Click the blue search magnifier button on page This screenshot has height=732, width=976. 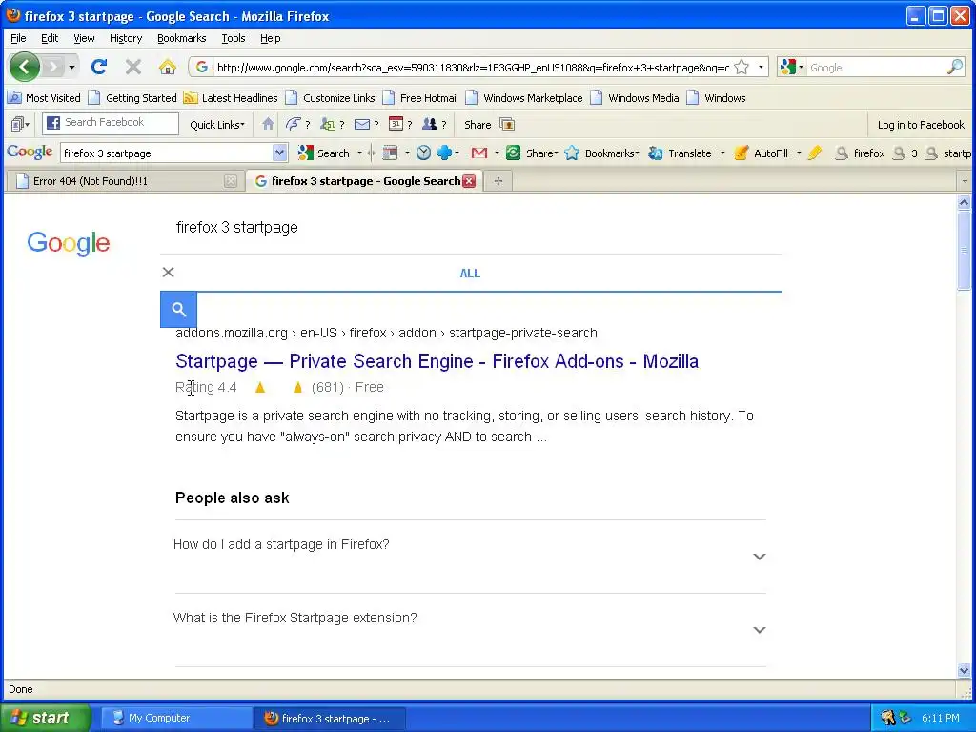tap(178, 310)
